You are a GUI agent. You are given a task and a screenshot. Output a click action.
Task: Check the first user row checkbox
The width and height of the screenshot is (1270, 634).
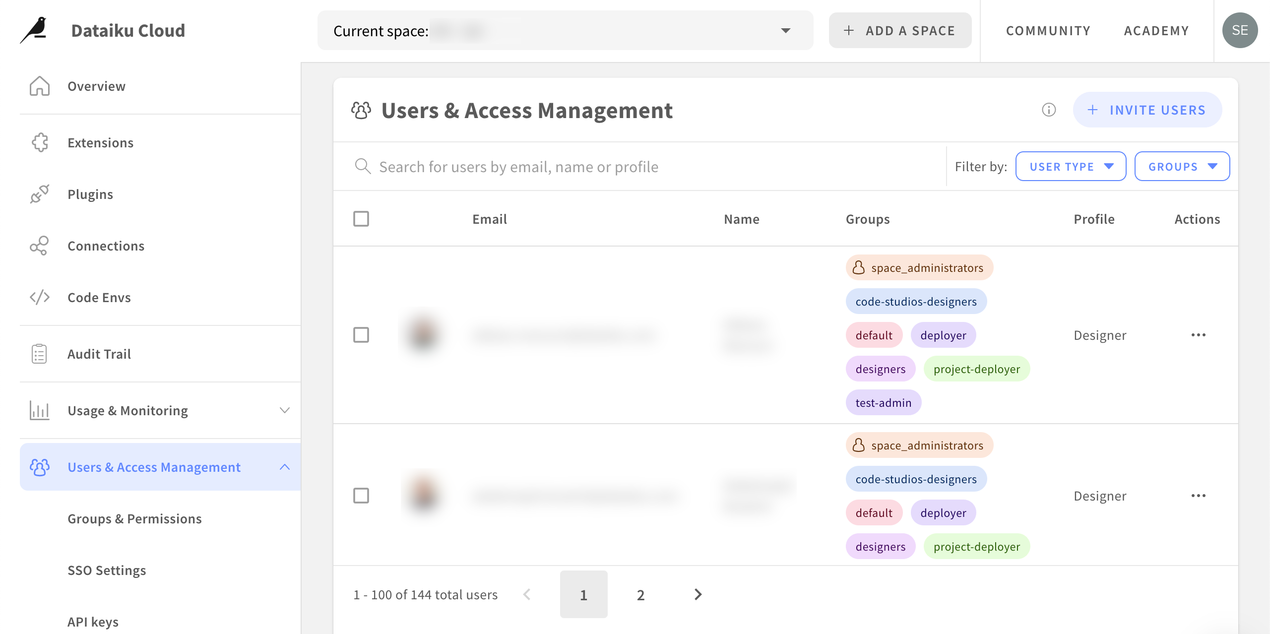361,335
